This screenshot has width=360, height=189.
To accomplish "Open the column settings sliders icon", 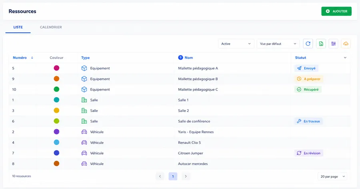I will [x=333, y=44].
